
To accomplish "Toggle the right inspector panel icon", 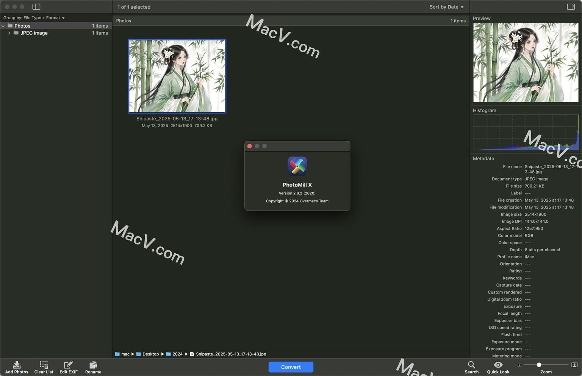I will tap(571, 7).
